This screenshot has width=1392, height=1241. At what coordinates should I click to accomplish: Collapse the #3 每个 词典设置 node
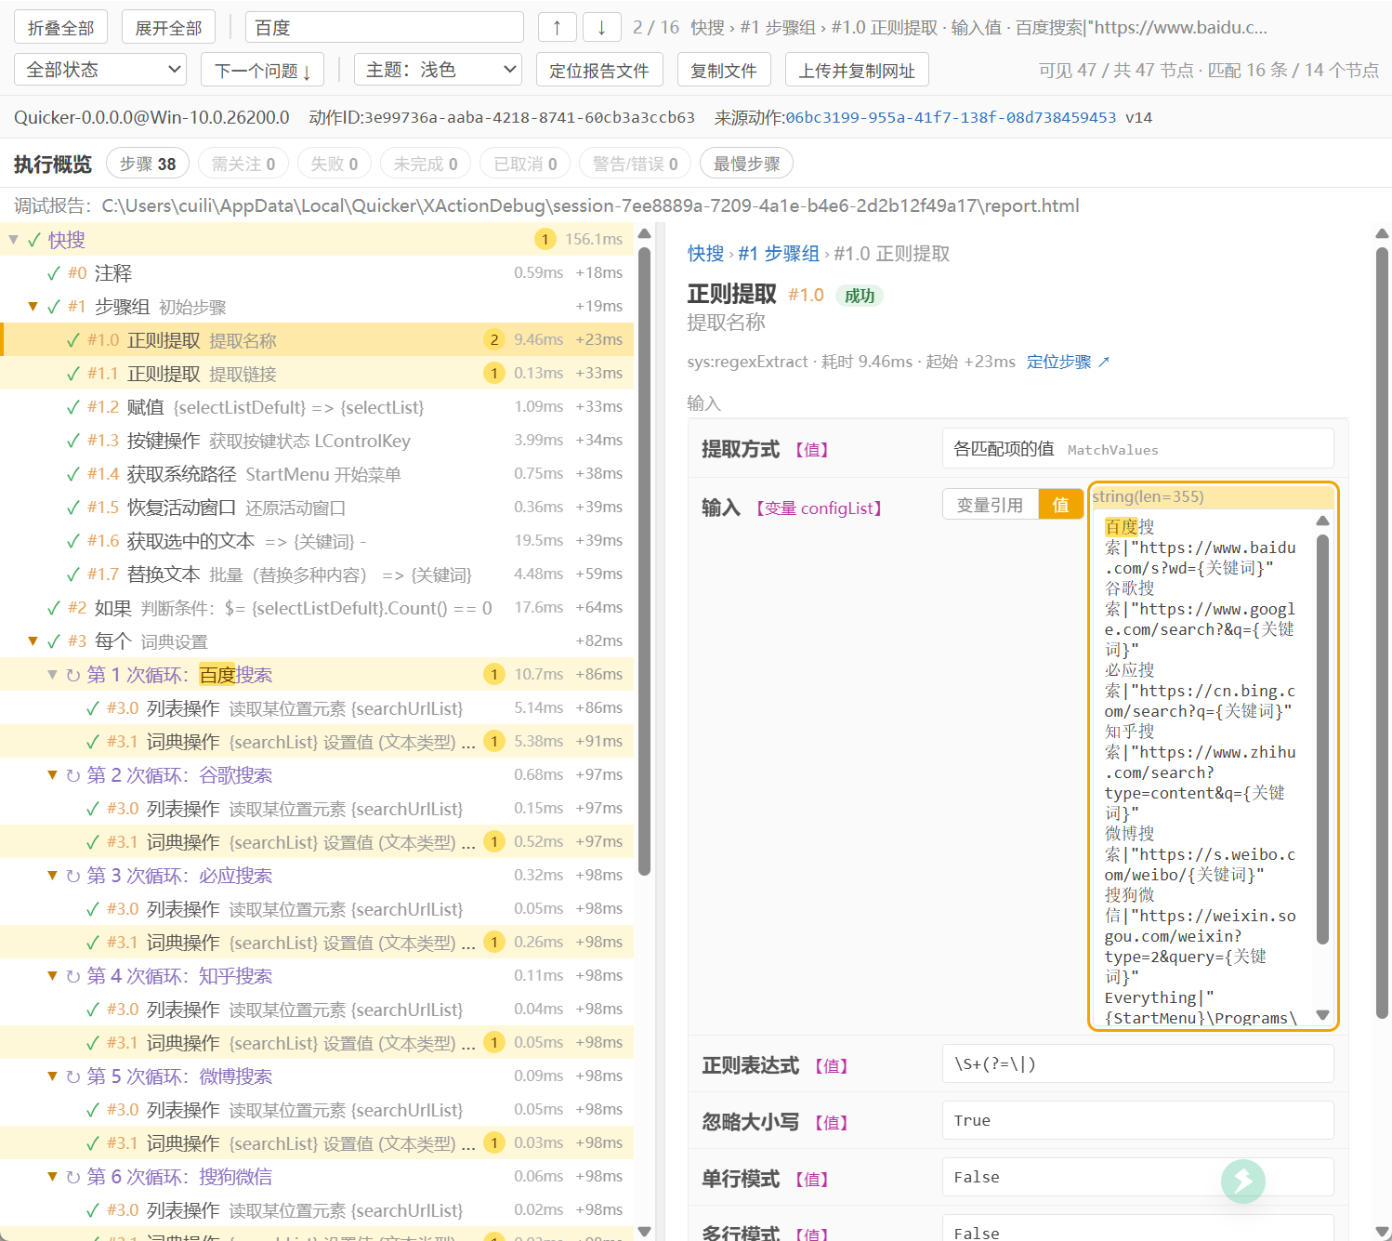[33, 641]
